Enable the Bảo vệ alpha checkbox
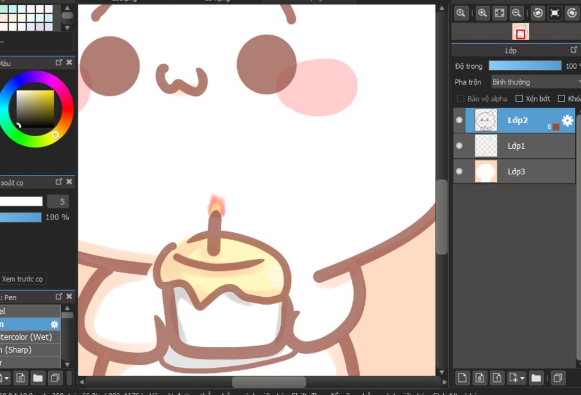581x395 pixels. click(461, 99)
